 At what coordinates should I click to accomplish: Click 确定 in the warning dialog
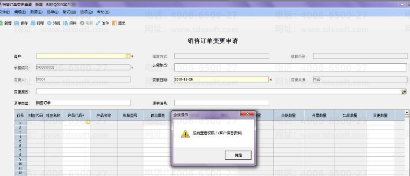pos(238,155)
